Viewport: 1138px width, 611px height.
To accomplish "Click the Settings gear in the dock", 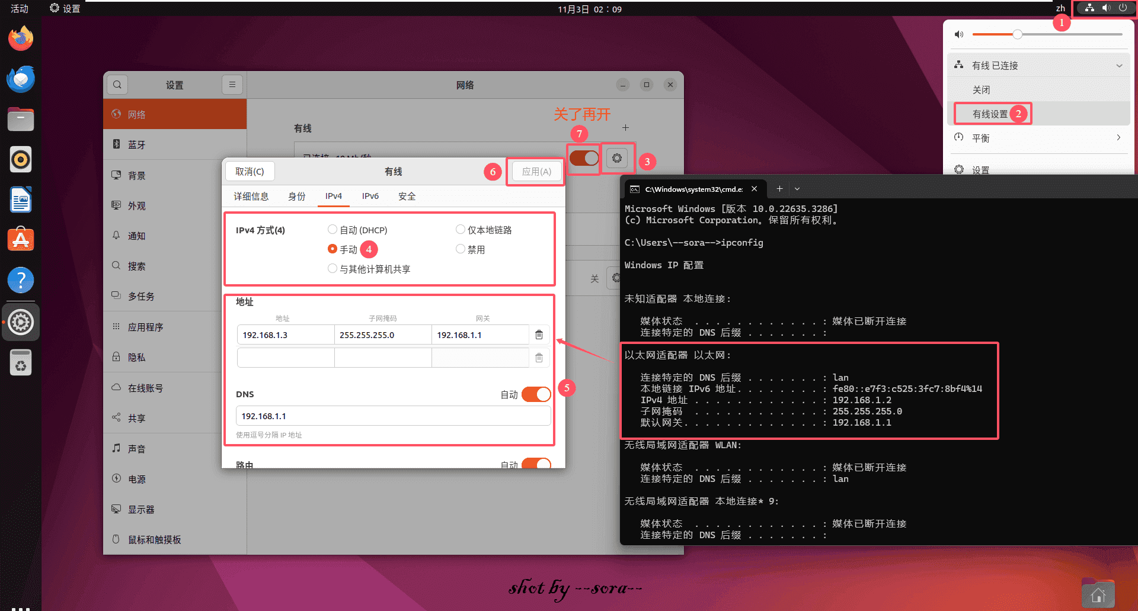I will coord(21,322).
